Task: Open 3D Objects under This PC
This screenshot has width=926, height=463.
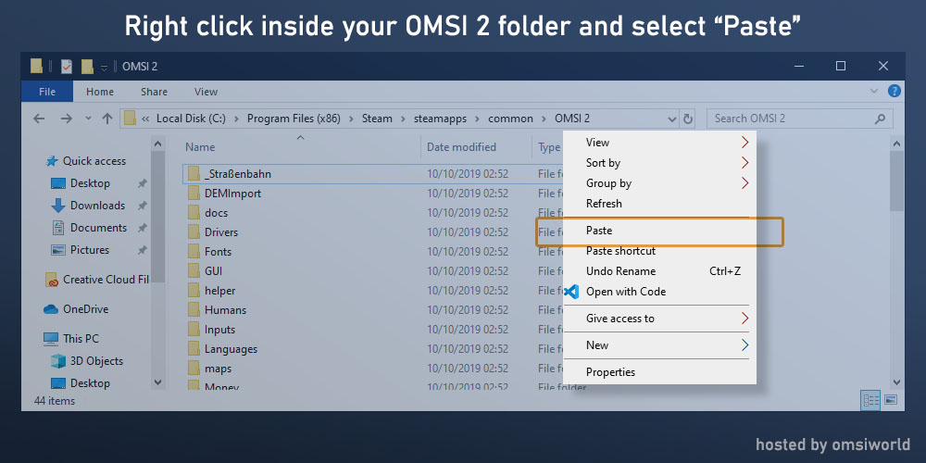Action: [96, 361]
